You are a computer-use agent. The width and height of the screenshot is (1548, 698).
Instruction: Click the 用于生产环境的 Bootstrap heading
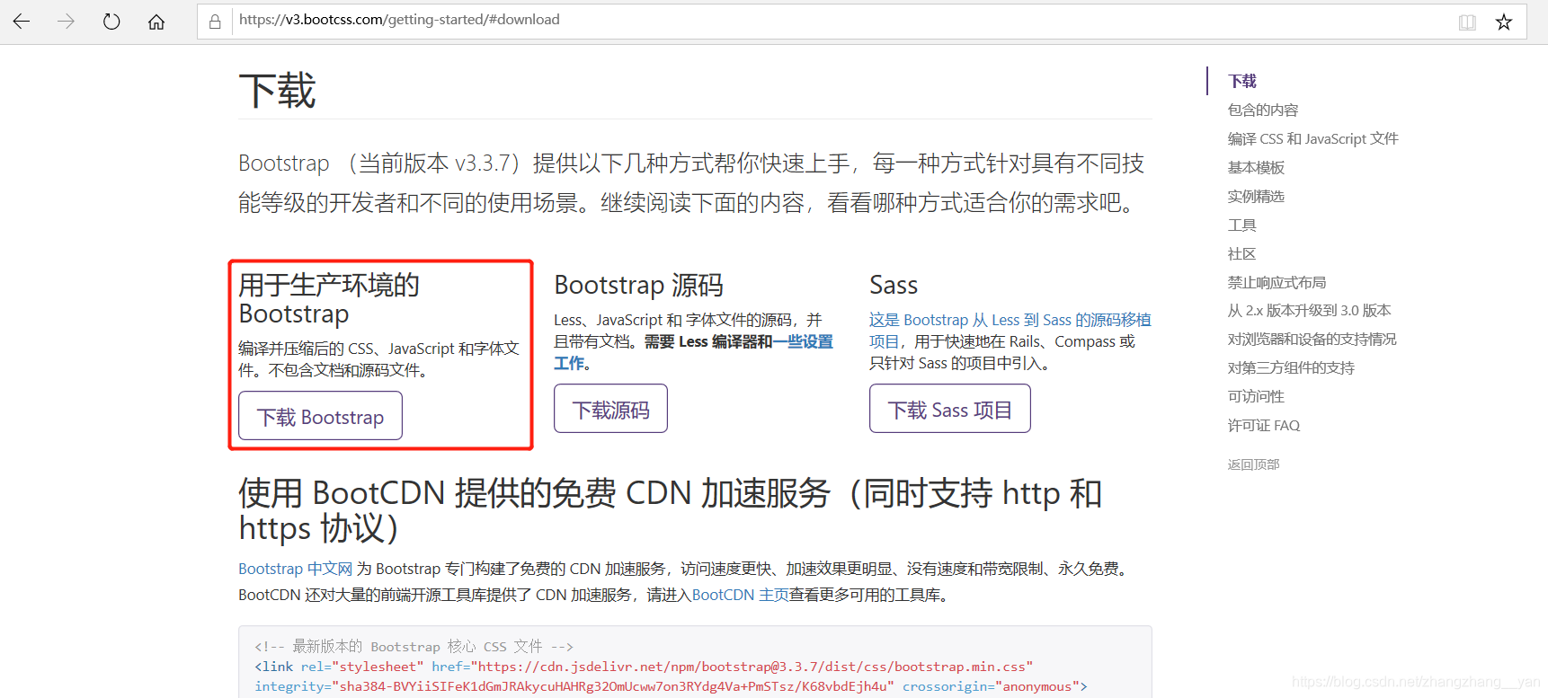tap(329, 299)
